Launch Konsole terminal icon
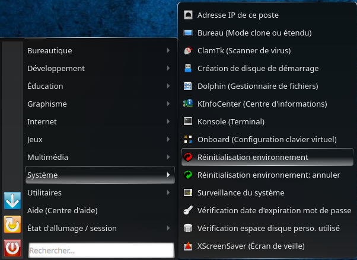Image resolution: width=357 pixels, height=260 pixels. 188,121
